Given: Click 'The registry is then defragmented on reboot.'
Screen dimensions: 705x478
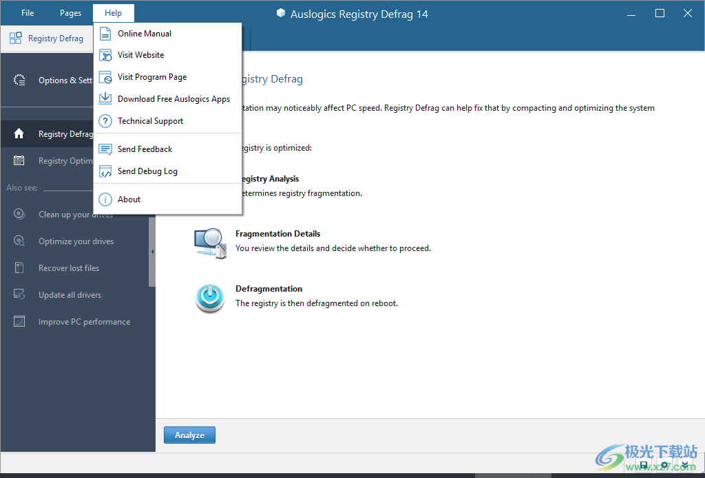Looking at the screenshot, I should 317,303.
